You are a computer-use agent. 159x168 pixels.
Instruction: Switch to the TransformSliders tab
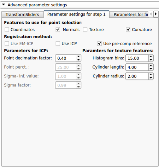click(22, 15)
